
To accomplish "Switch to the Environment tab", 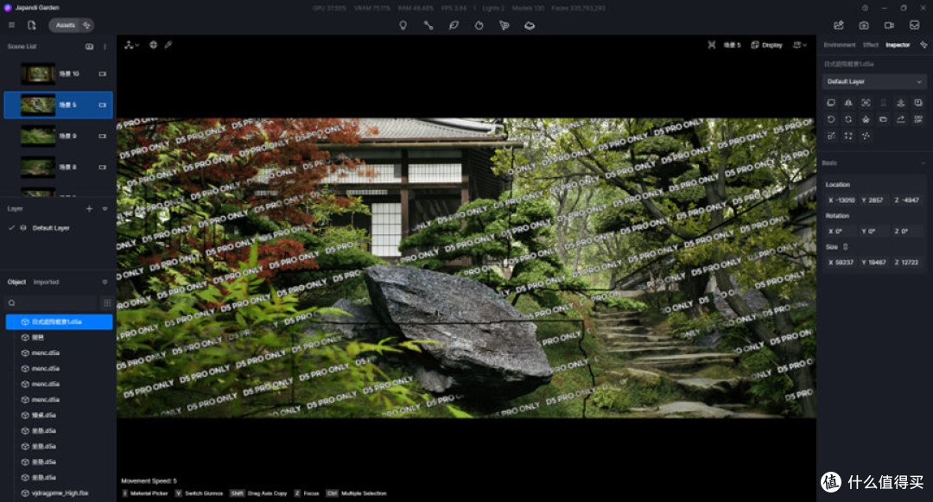I will pyautogui.click(x=839, y=45).
